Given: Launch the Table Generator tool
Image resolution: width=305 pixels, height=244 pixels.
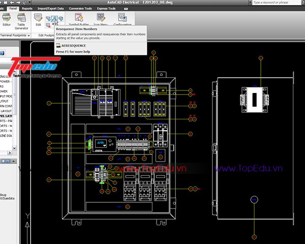Looking at the screenshot, I should pyautogui.click(x=21, y=21).
